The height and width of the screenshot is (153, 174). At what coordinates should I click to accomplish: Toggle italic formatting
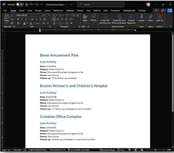[22, 19]
